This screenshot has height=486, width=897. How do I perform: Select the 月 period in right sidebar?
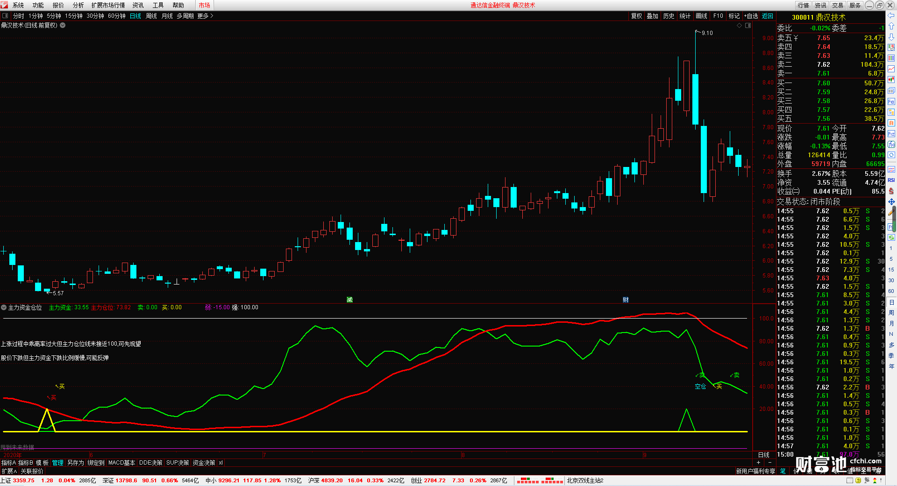click(x=891, y=323)
